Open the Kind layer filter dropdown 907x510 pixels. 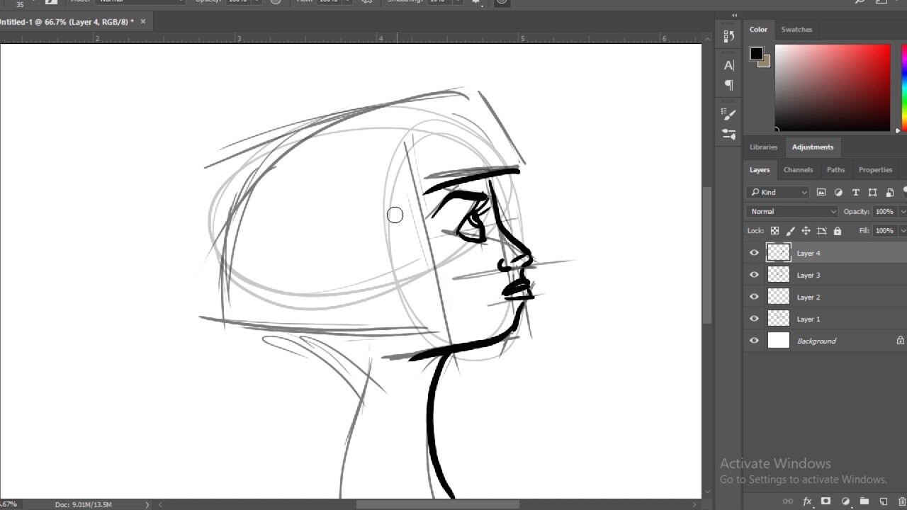[778, 192]
